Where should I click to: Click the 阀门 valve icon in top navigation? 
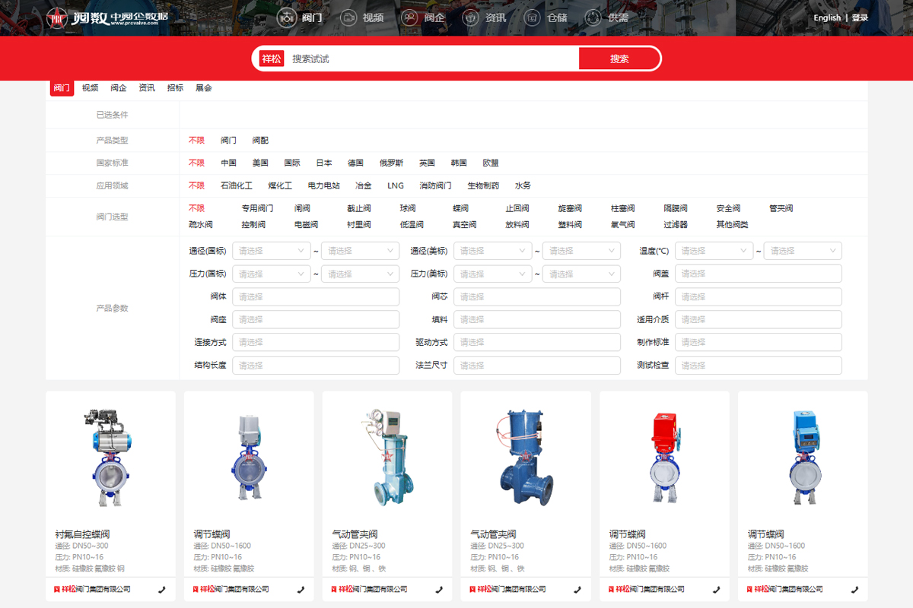click(x=286, y=17)
